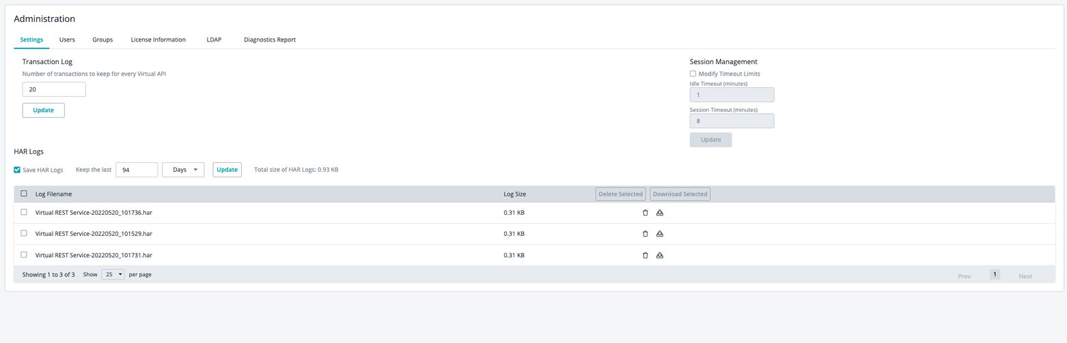Image resolution: width=1067 pixels, height=343 pixels.
Task: Download the 101736.har log via download icon
Action: [660, 213]
